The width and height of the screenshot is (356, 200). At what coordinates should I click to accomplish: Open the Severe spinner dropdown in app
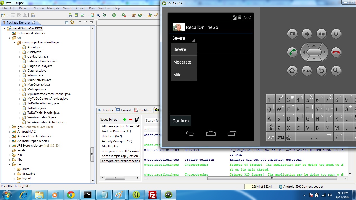[x=183, y=38]
